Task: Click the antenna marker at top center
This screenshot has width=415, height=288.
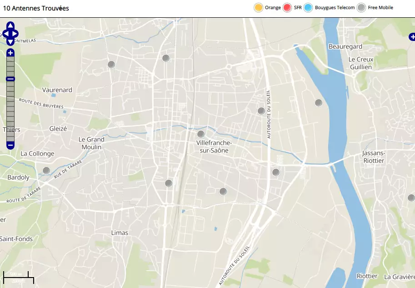Action: click(166, 58)
